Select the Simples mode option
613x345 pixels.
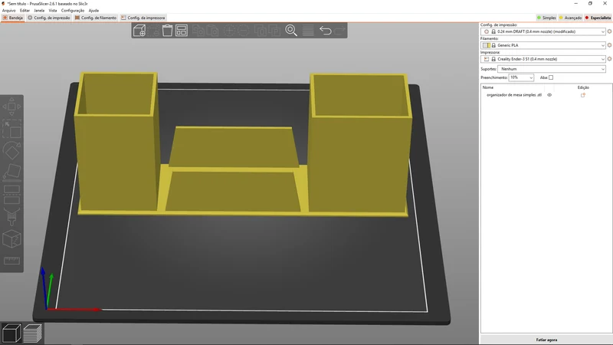[x=546, y=18]
